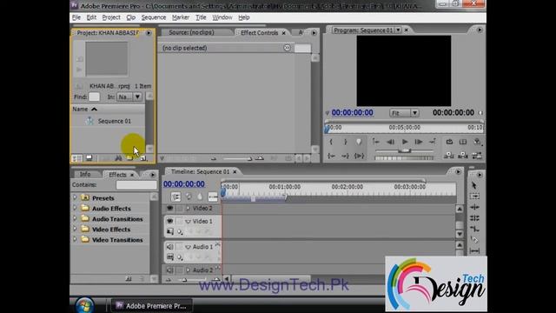Switch project panel to icon view

pyautogui.click(x=89, y=158)
